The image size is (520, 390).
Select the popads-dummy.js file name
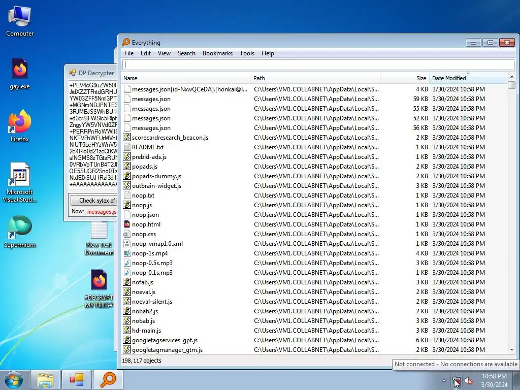tap(156, 176)
